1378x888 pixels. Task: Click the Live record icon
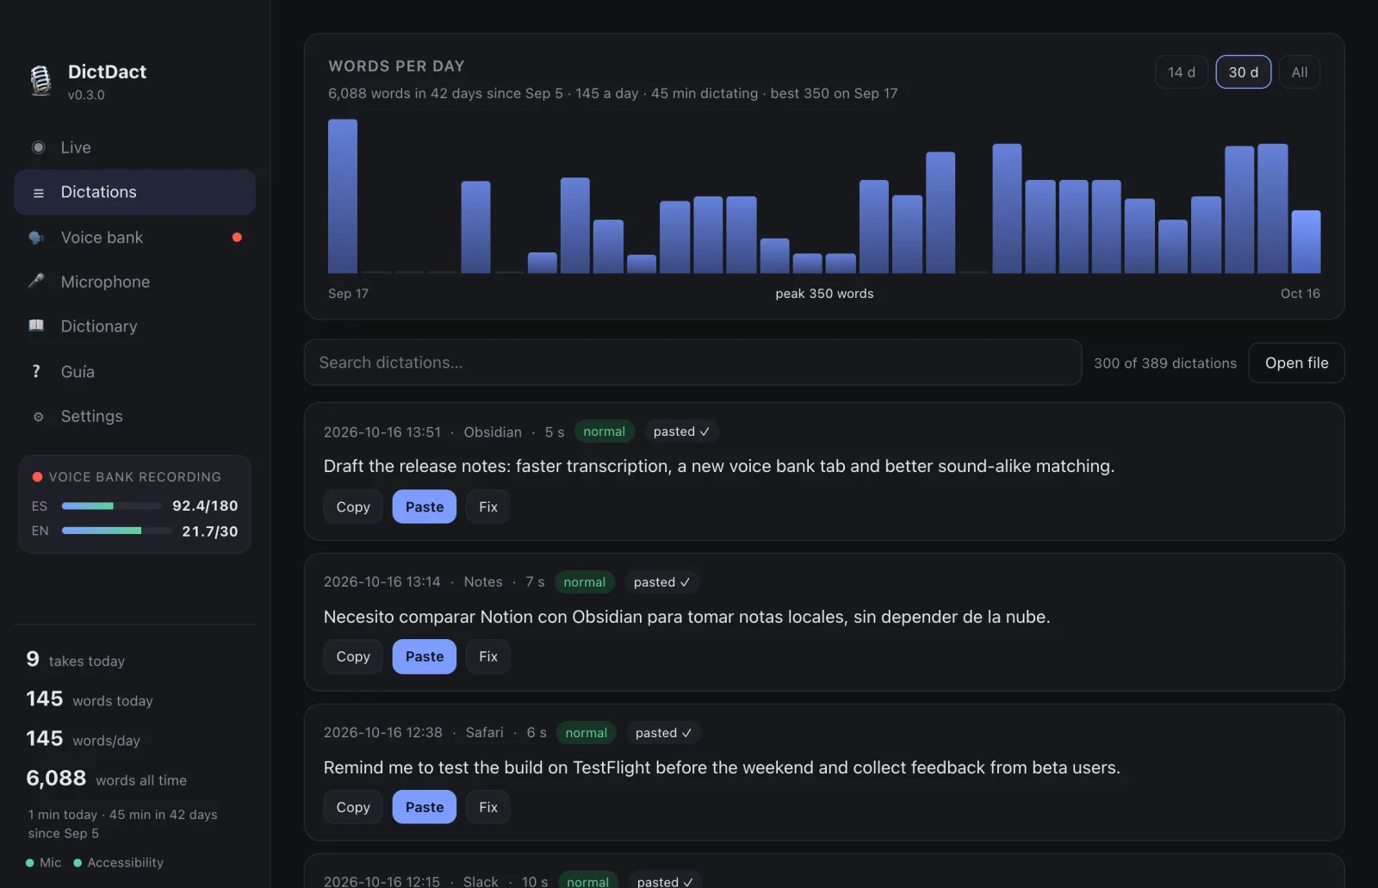click(38, 147)
